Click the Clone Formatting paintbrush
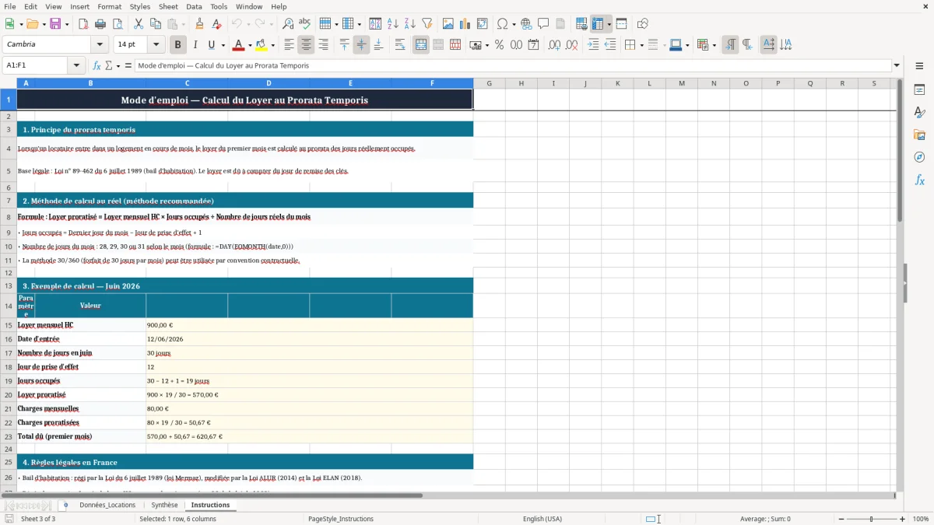This screenshot has width=934, height=525. pyautogui.click(x=200, y=24)
